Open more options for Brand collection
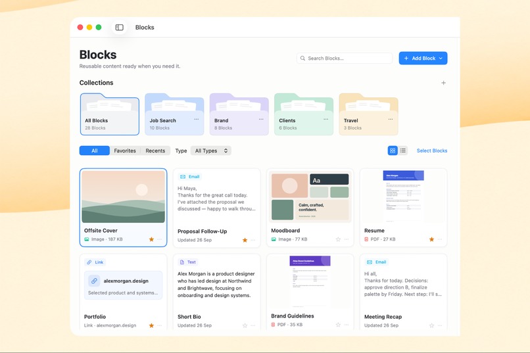 click(261, 119)
